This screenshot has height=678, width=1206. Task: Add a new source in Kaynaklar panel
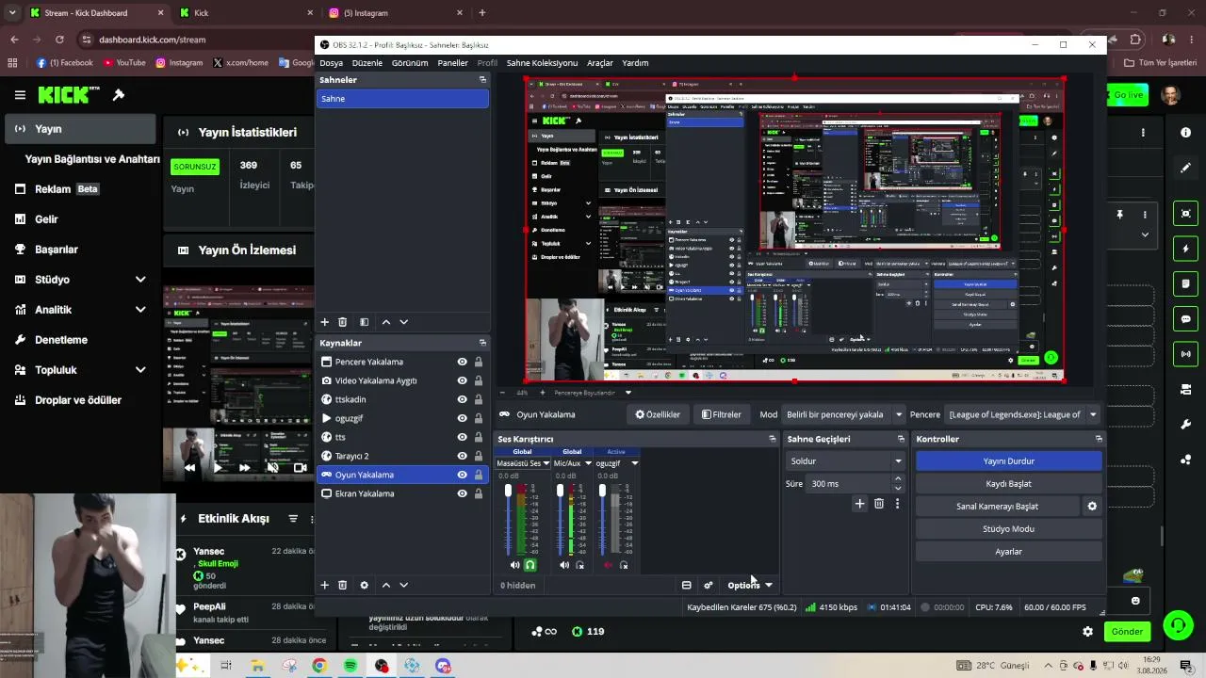[325, 585]
